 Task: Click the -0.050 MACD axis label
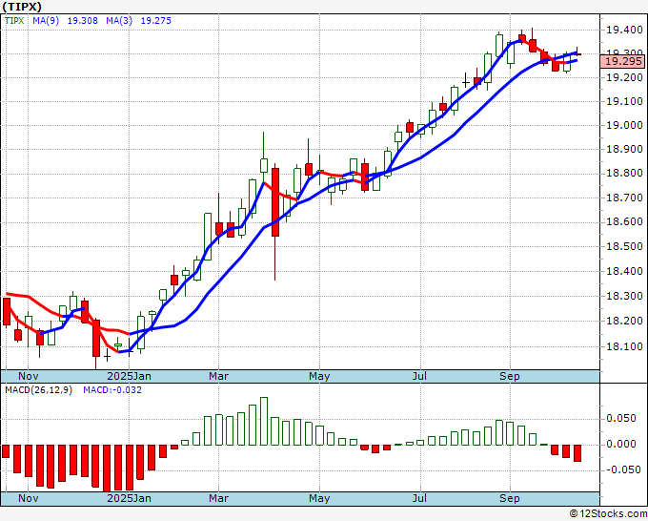624,470
